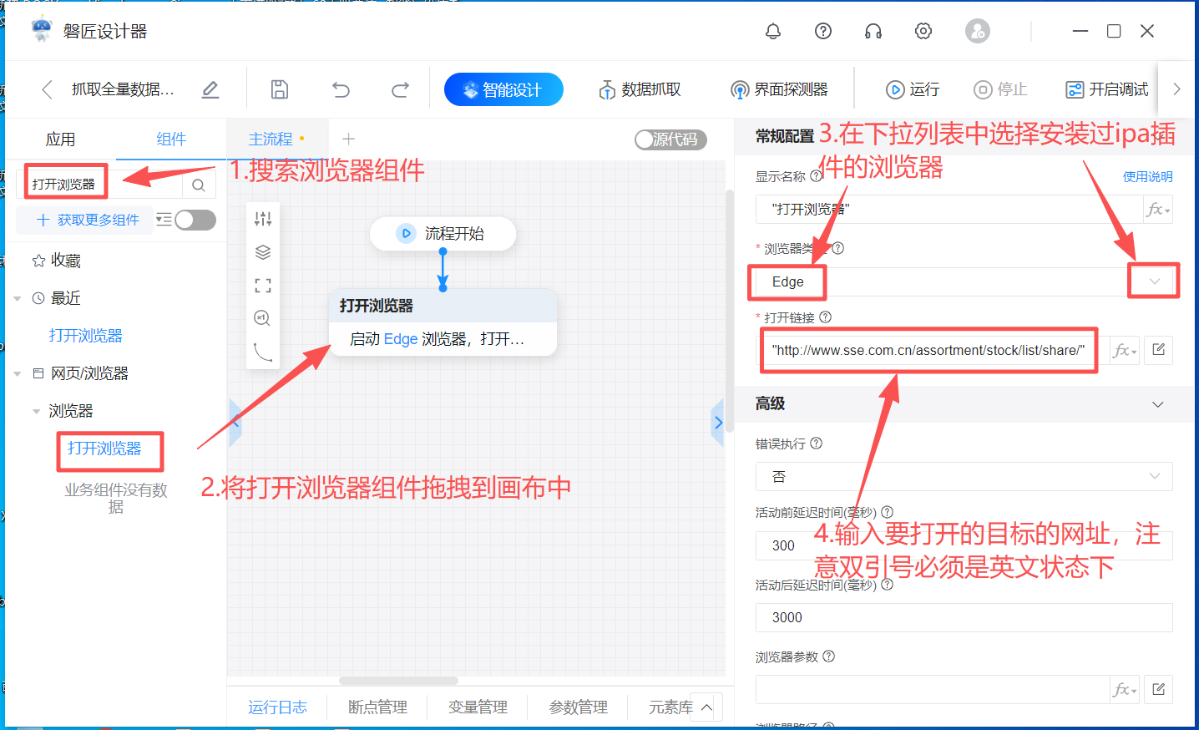Viewport: 1199px width, 730px height.
Task: Open the error execution dropdown showing 否
Action: coord(964,476)
